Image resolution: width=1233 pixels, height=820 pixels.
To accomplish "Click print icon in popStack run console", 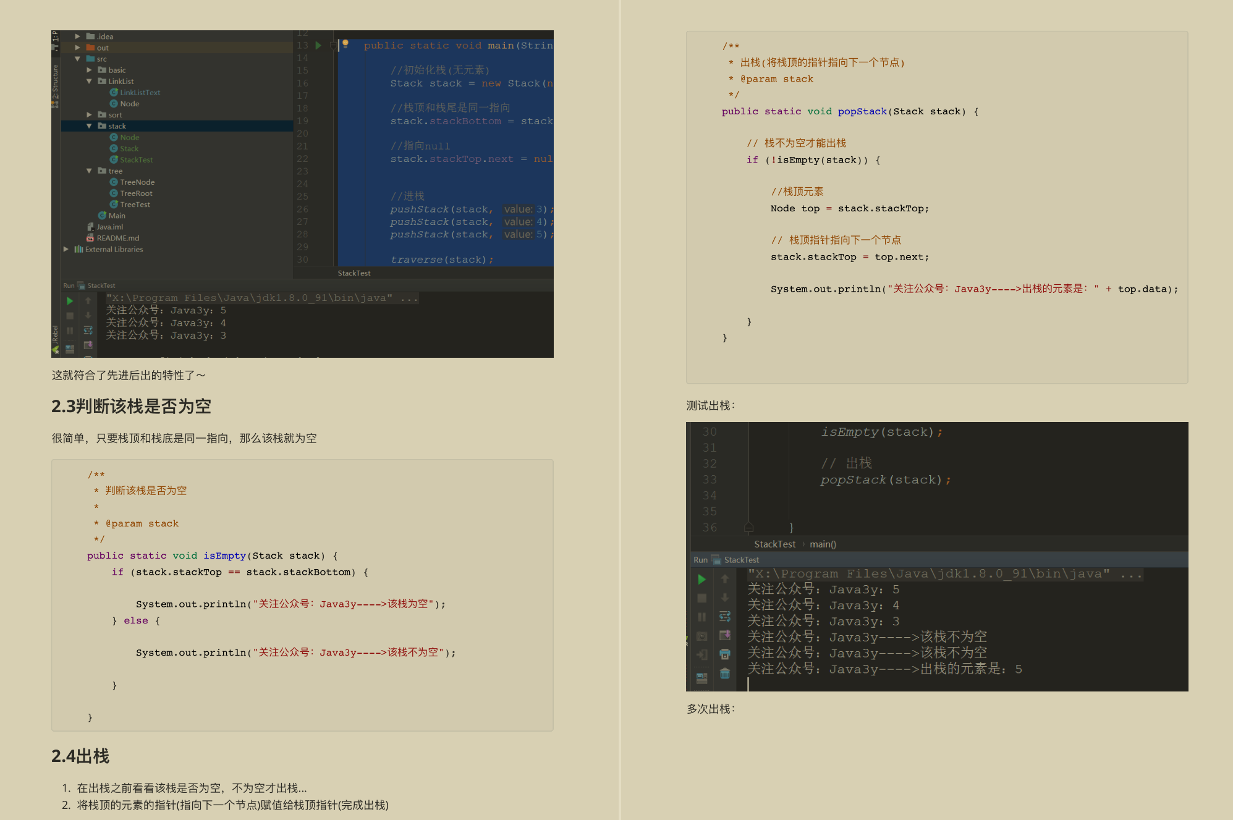I will (725, 654).
